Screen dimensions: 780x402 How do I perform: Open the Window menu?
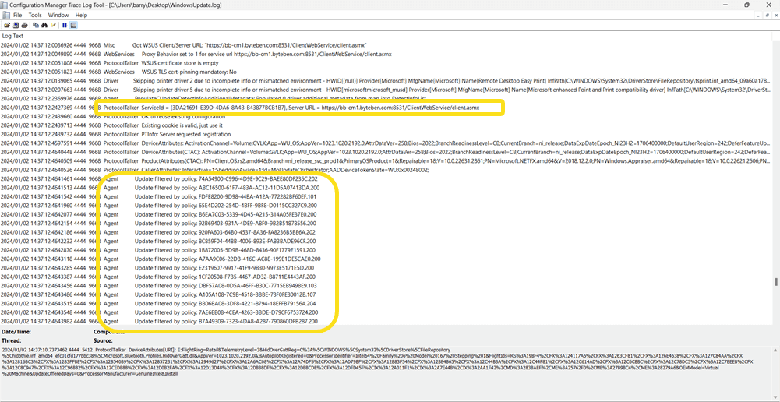click(x=58, y=15)
